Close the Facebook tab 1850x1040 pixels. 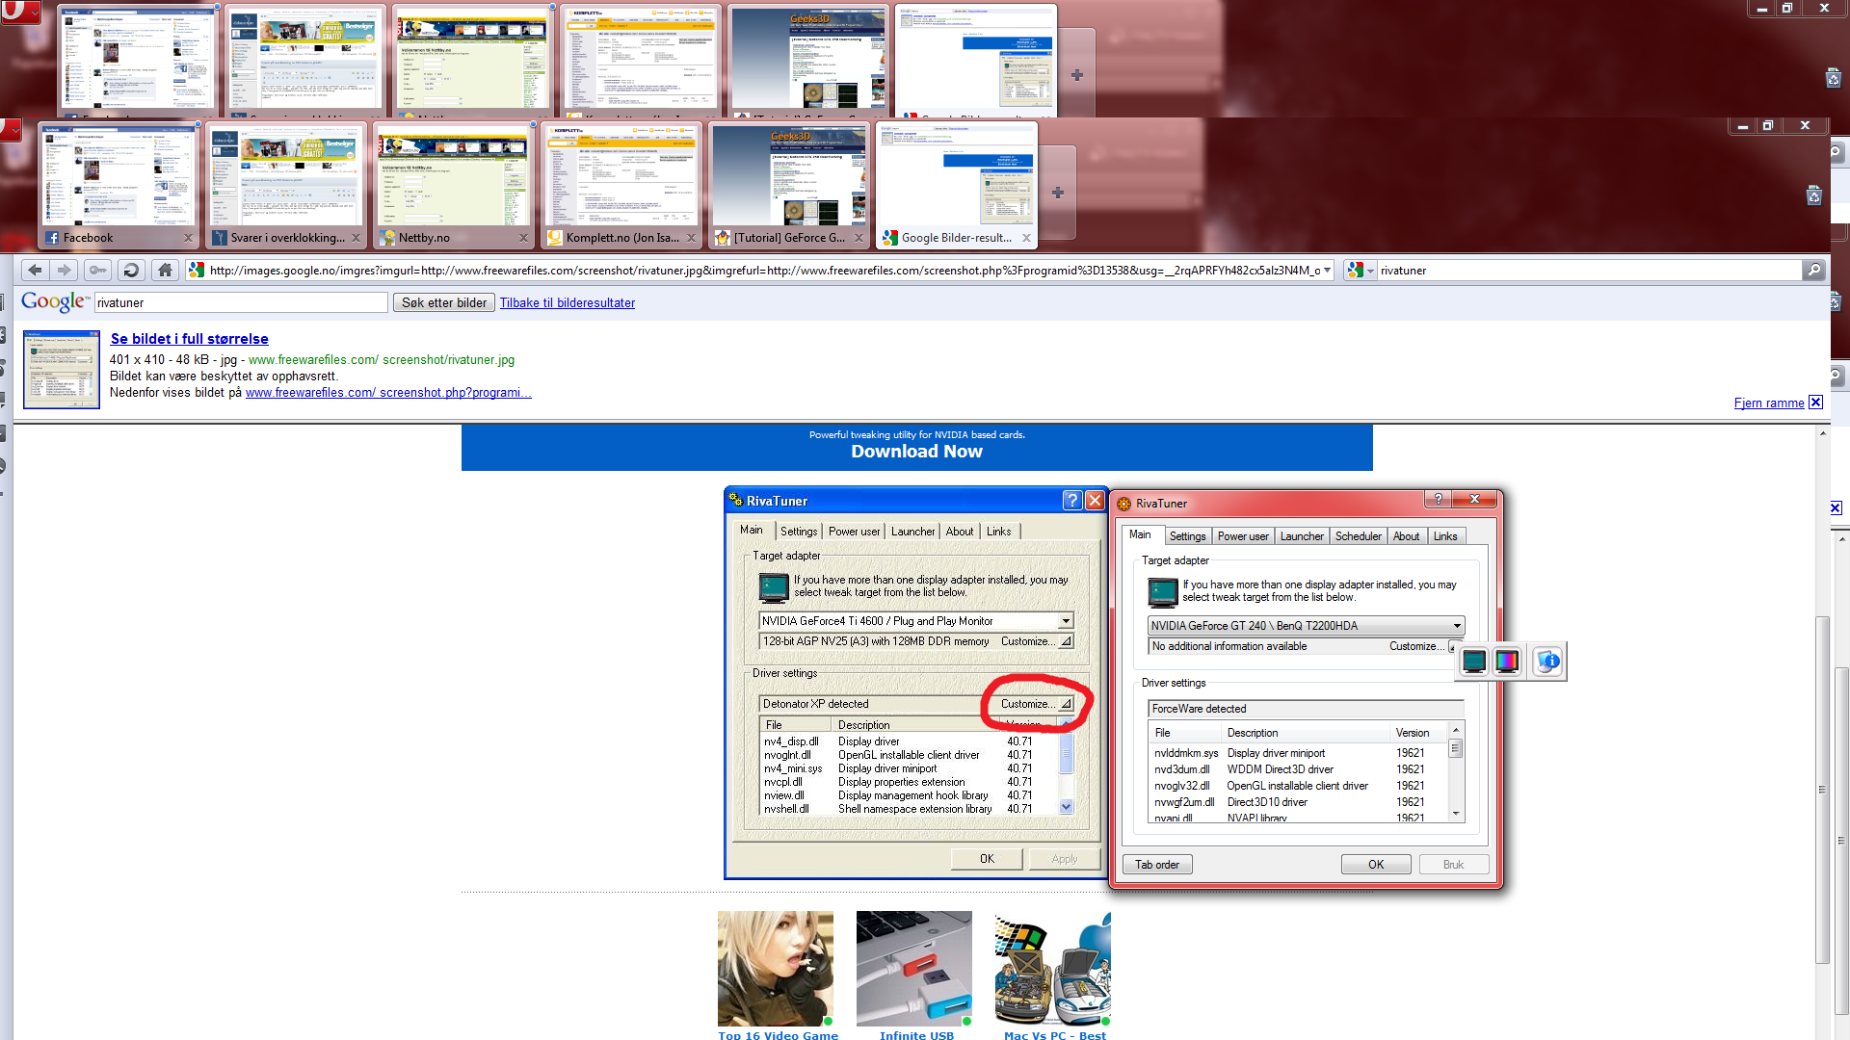click(x=188, y=238)
